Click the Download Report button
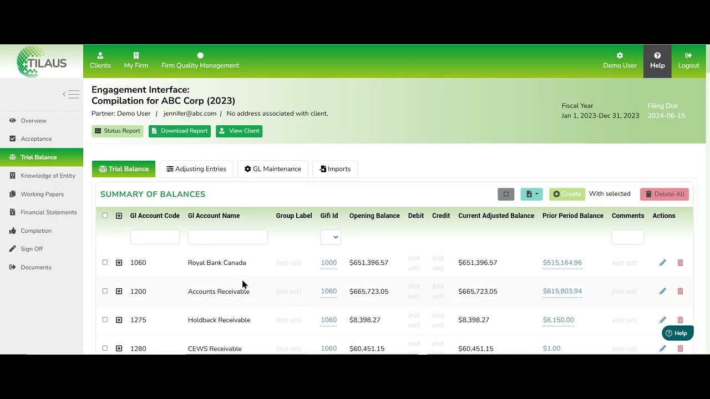The image size is (710, 399). coord(180,131)
